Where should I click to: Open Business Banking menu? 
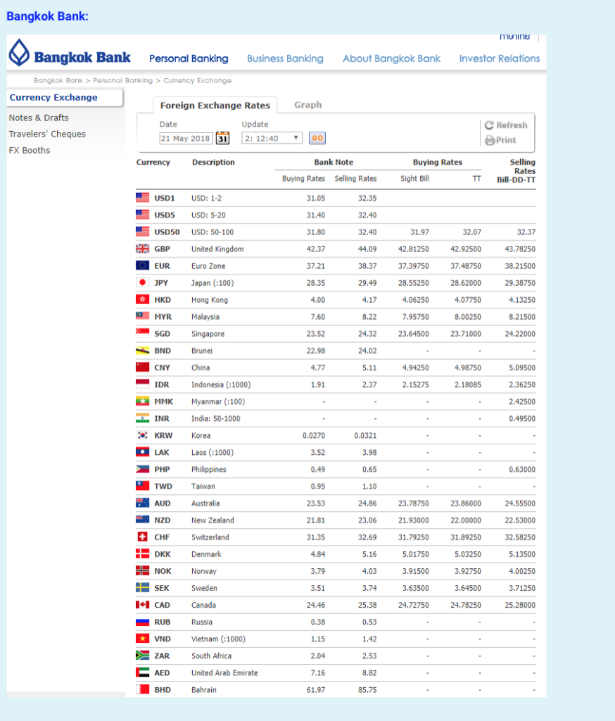click(x=285, y=59)
